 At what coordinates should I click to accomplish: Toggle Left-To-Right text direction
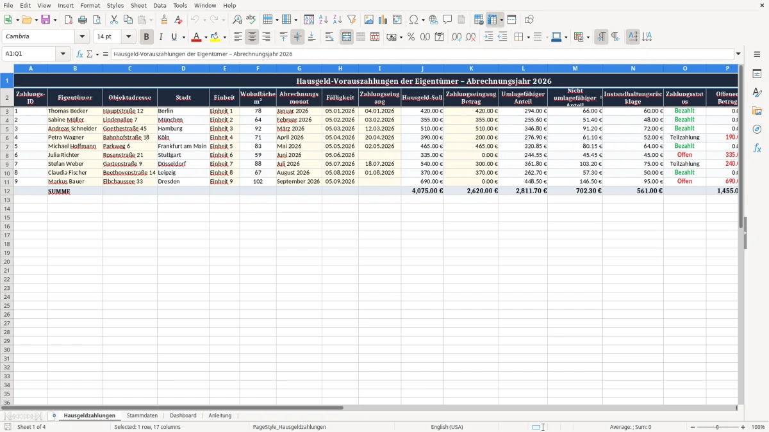pos(601,37)
